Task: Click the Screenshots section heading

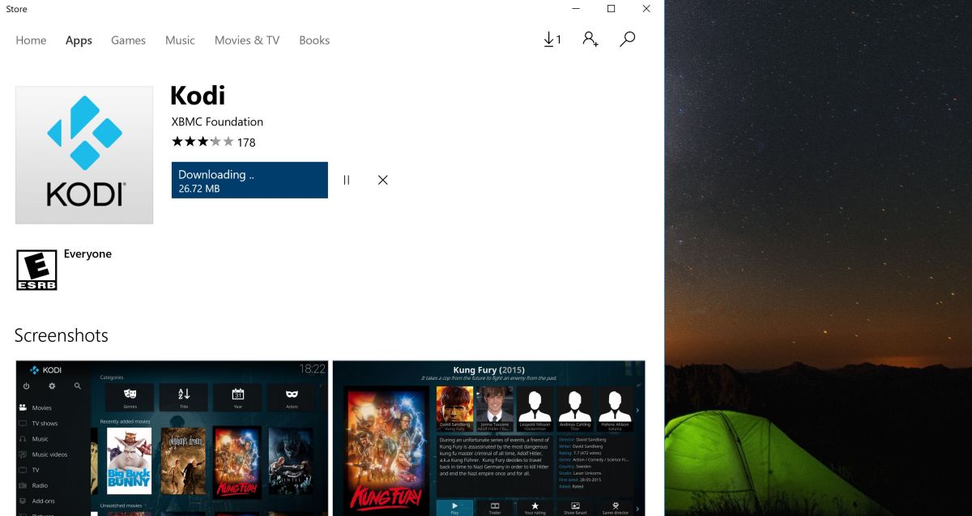Action: (x=62, y=335)
